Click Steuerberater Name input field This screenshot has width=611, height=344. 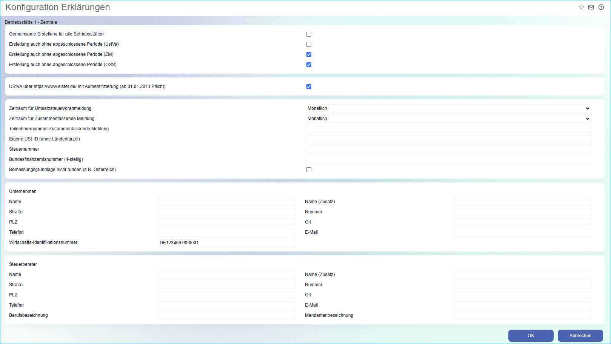click(226, 275)
